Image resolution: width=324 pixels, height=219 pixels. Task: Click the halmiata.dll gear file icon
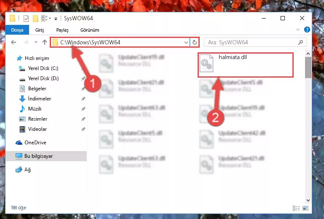(206, 63)
